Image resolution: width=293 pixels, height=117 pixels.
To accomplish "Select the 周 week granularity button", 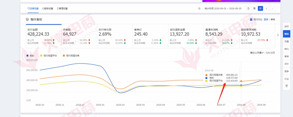I will point(254,8).
